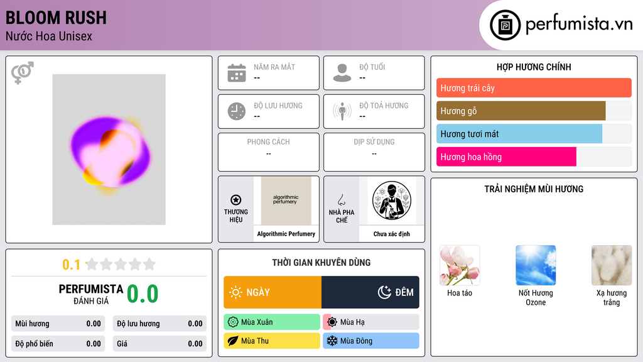Click the Năm ra mắt label text
This screenshot has height=362, width=643.
point(274,67)
